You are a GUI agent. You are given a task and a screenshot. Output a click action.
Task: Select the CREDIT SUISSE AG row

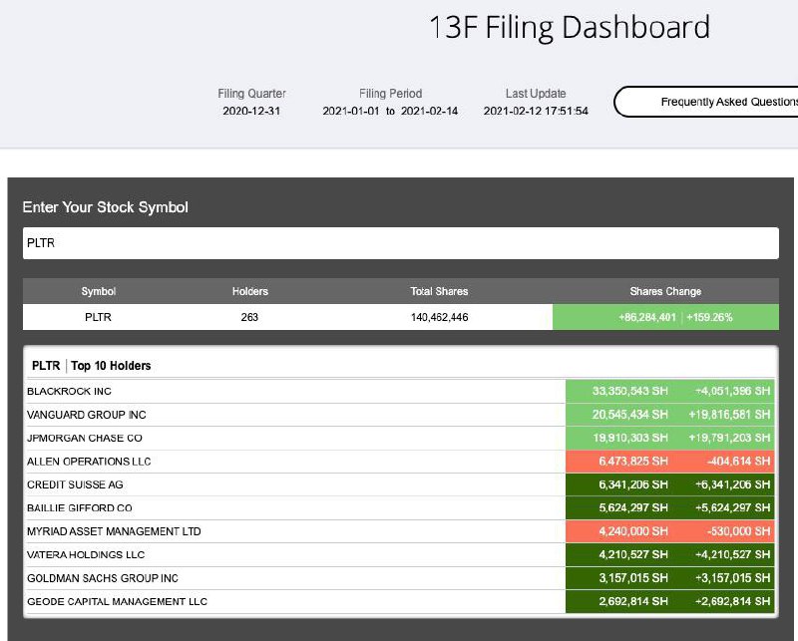(x=401, y=484)
